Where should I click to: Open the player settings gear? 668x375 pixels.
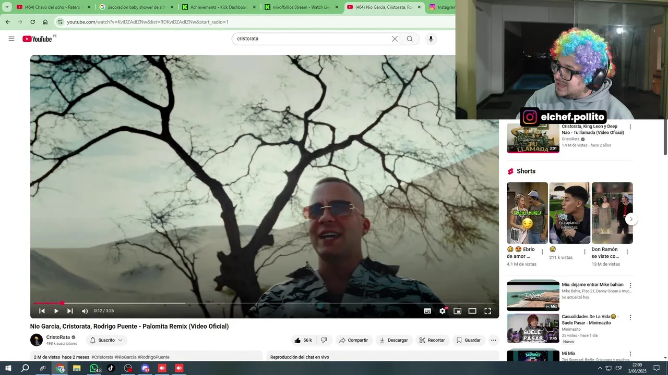point(443,311)
